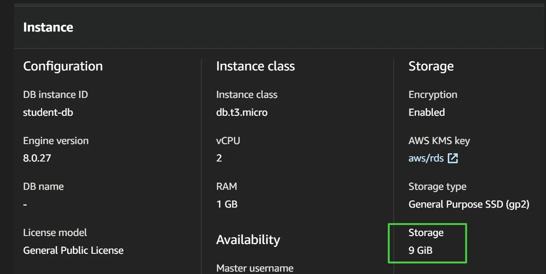Click the License model label

pos(55,233)
